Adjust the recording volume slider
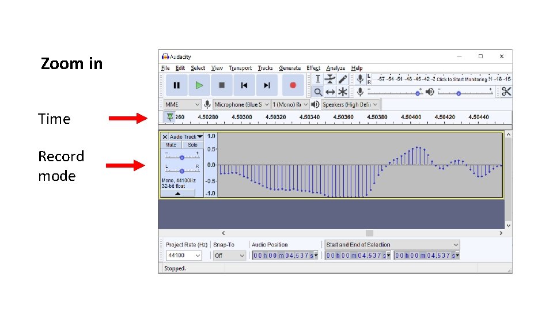553x311 pixels. (395, 93)
